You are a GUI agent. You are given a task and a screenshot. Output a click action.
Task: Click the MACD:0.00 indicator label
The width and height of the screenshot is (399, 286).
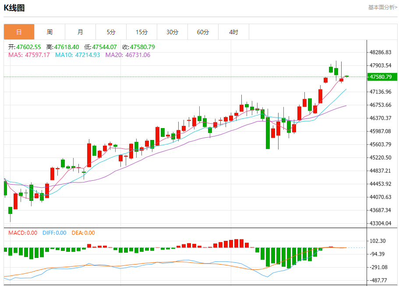[x=23, y=233]
